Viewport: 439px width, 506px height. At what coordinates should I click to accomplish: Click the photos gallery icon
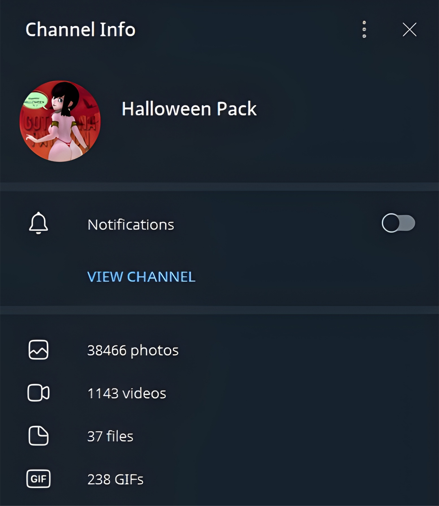click(x=38, y=350)
